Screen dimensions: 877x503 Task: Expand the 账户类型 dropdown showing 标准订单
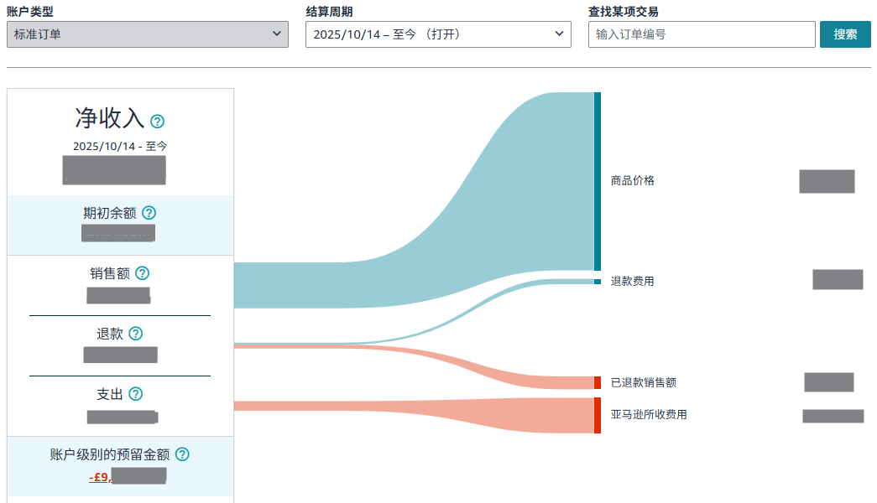tap(148, 34)
